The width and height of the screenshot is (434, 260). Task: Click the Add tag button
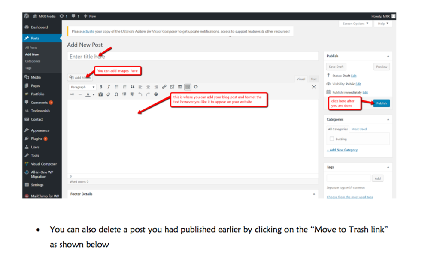pyautogui.click(x=377, y=178)
